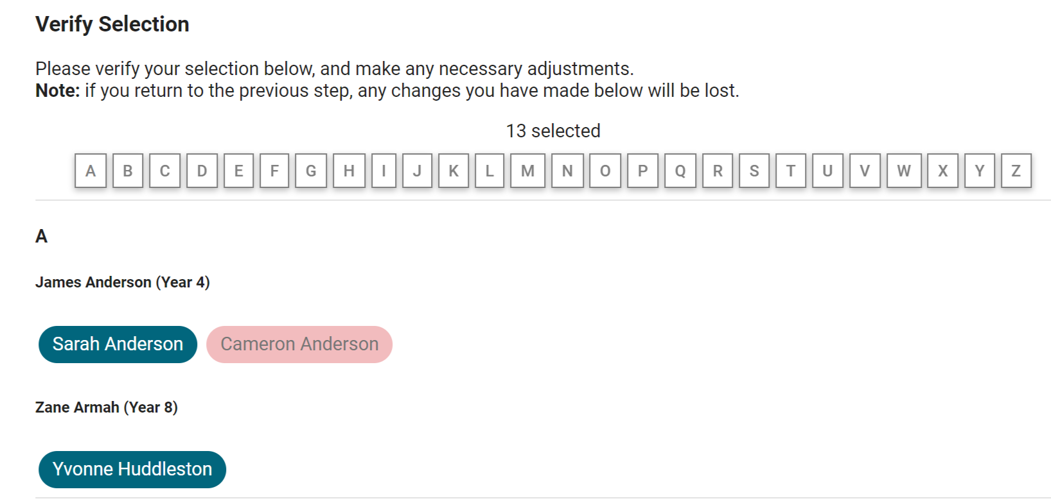
Task: Jump to letter B in the index
Action: coord(128,171)
